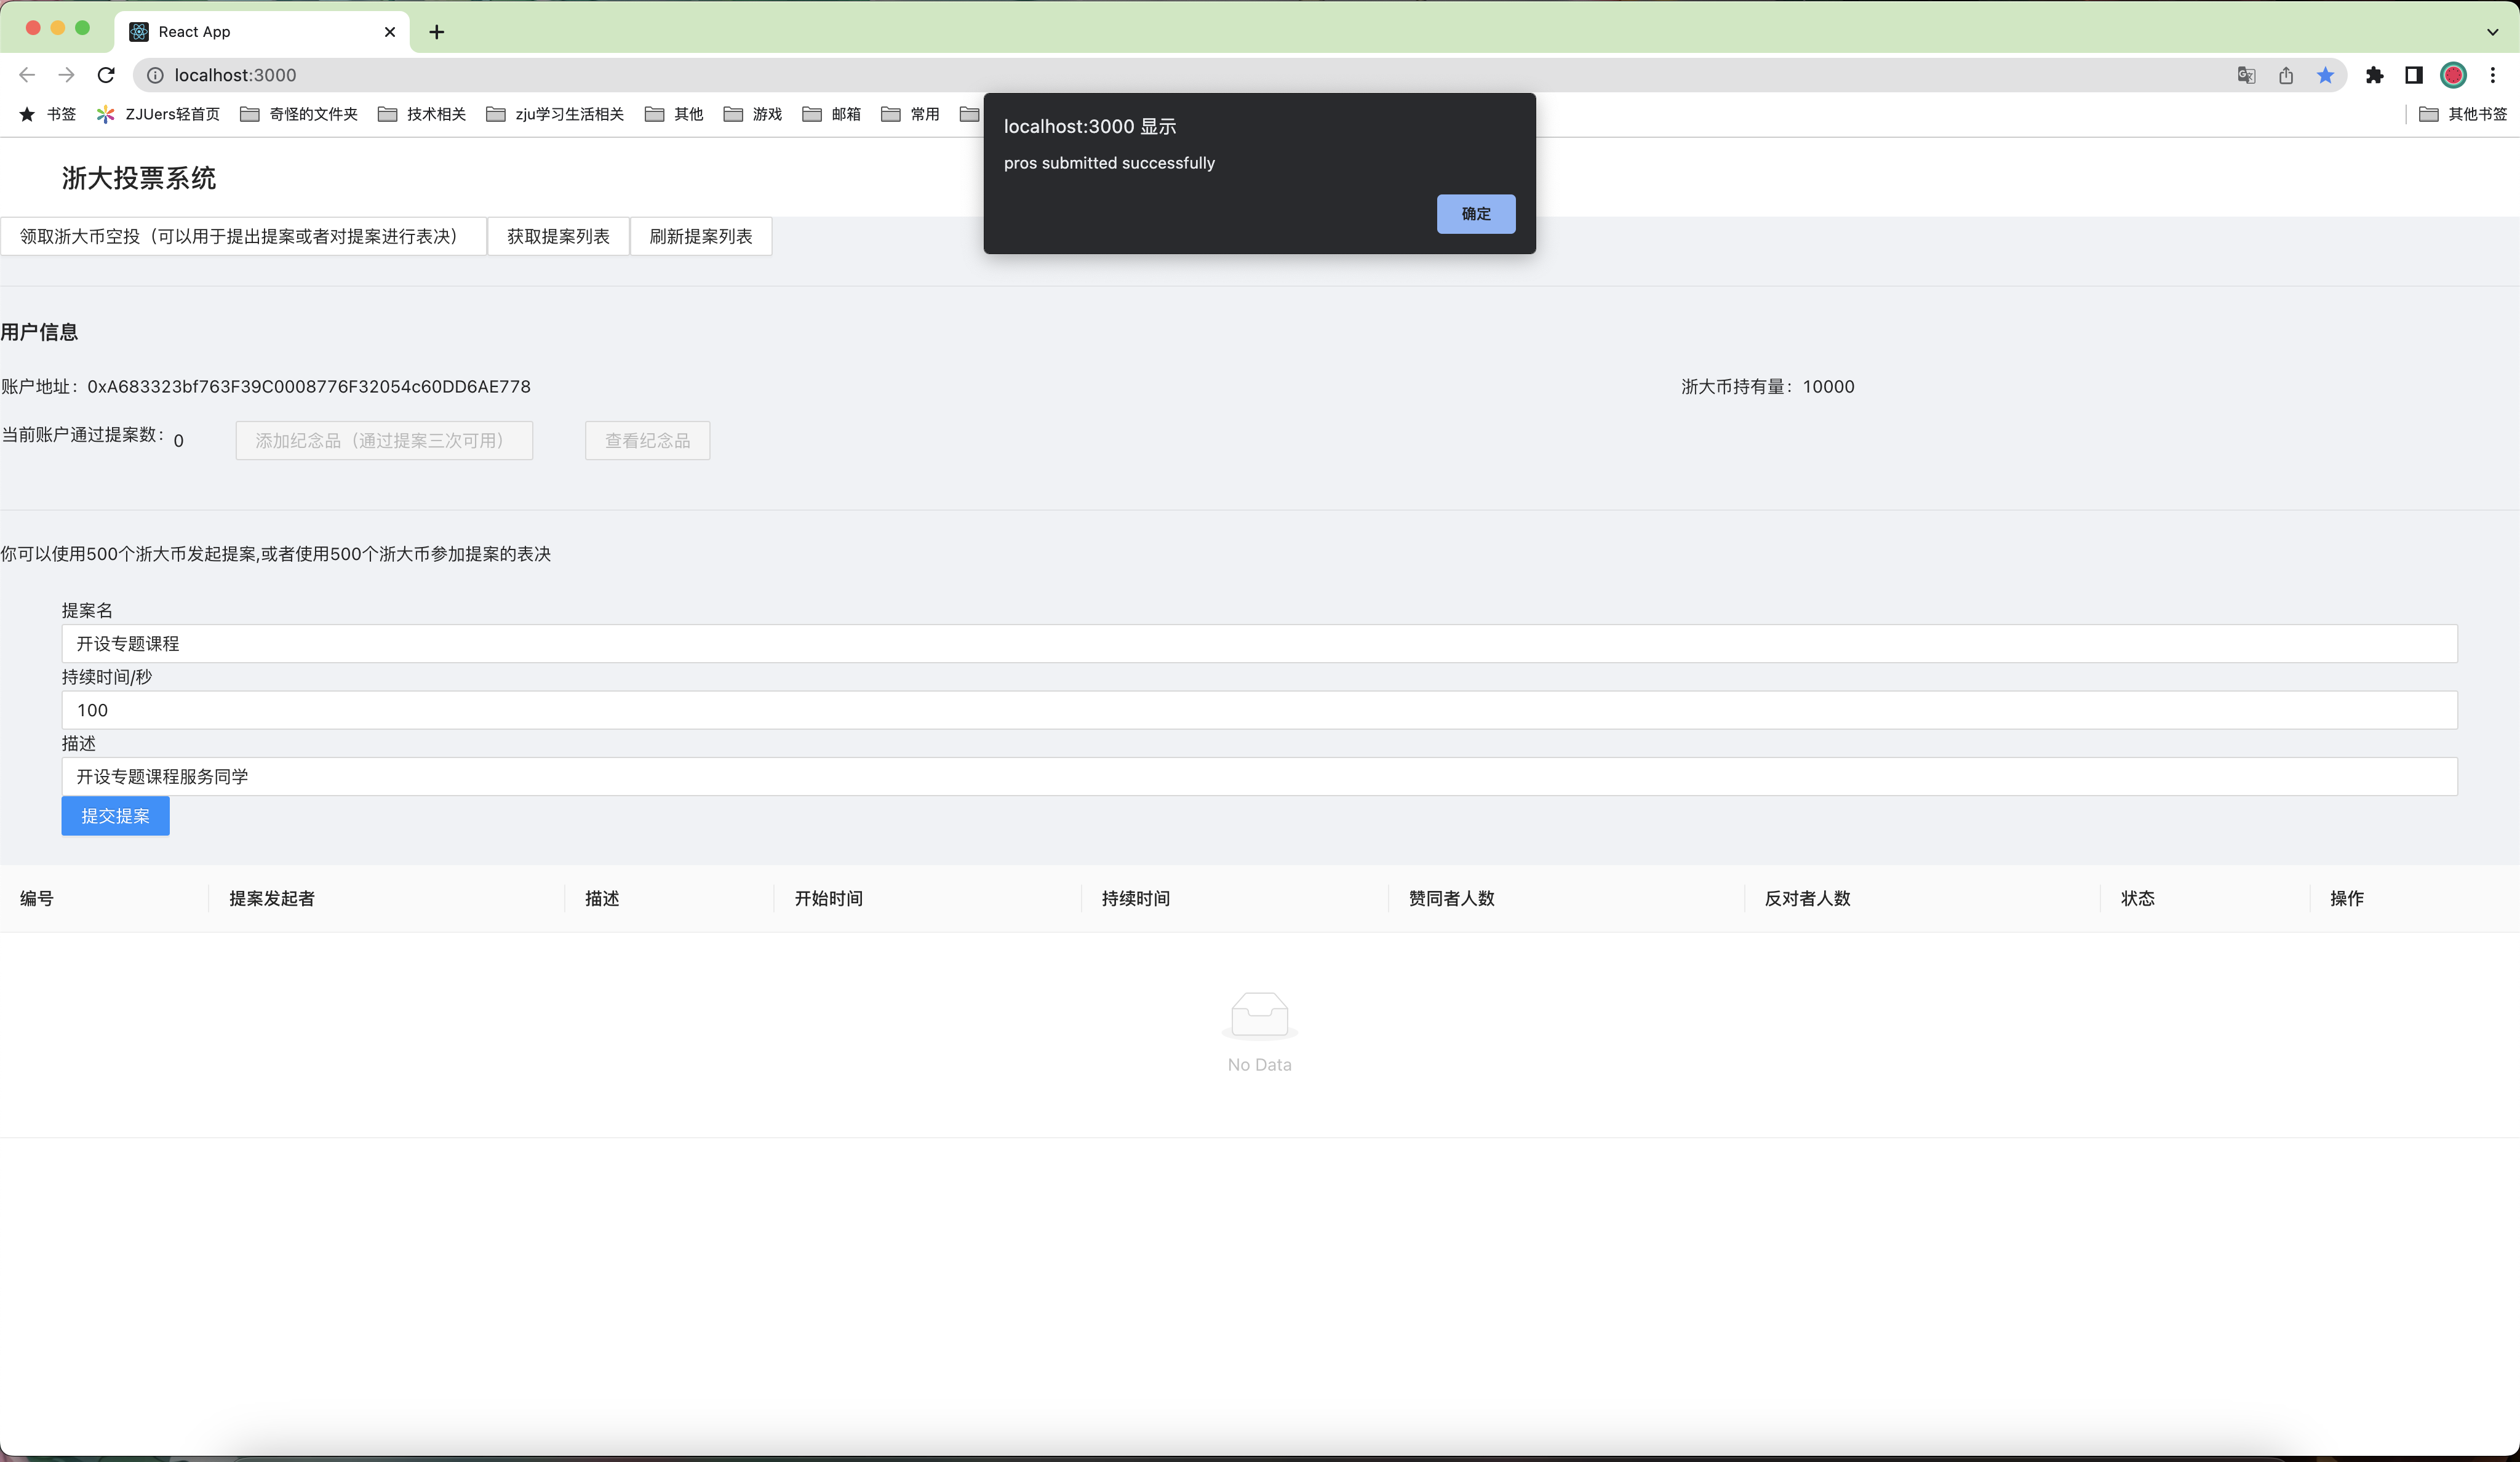Image resolution: width=2520 pixels, height=1462 pixels.
Task: Open a new tab with plus icon
Action: click(x=436, y=32)
